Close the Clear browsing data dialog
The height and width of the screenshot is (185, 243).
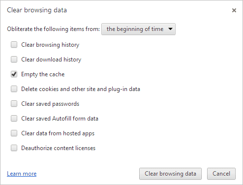[234, 10]
